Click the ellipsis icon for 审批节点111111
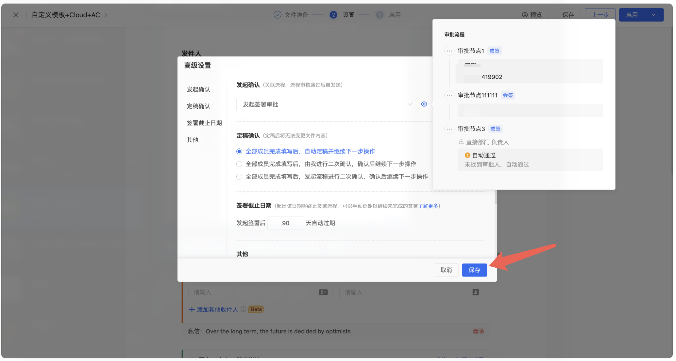676x361 pixels. point(449,95)
